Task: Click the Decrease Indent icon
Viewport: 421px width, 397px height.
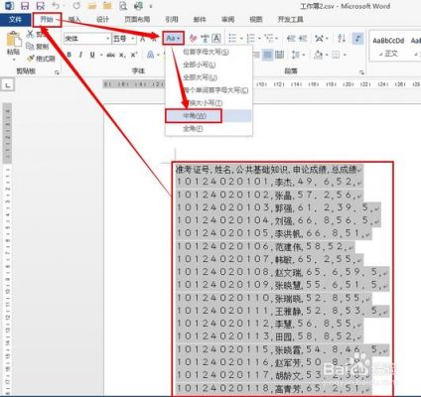Action: [291, 39]
